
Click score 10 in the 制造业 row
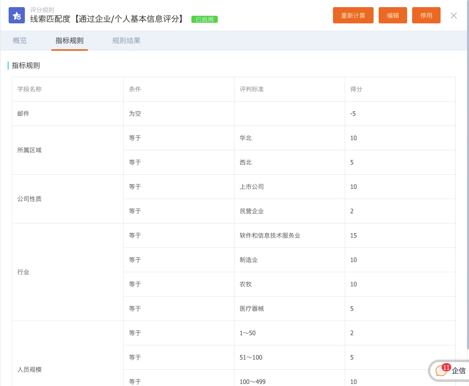[x=400, y=260]
